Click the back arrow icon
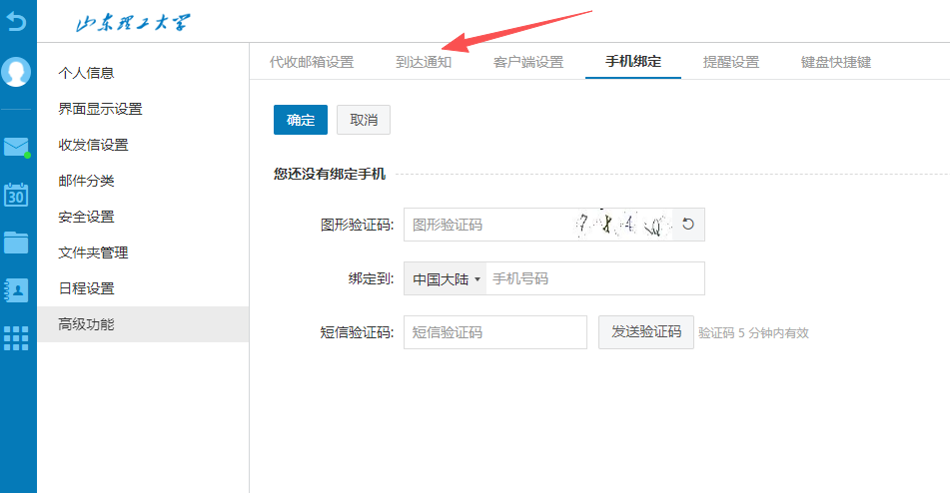 point(17,20)
